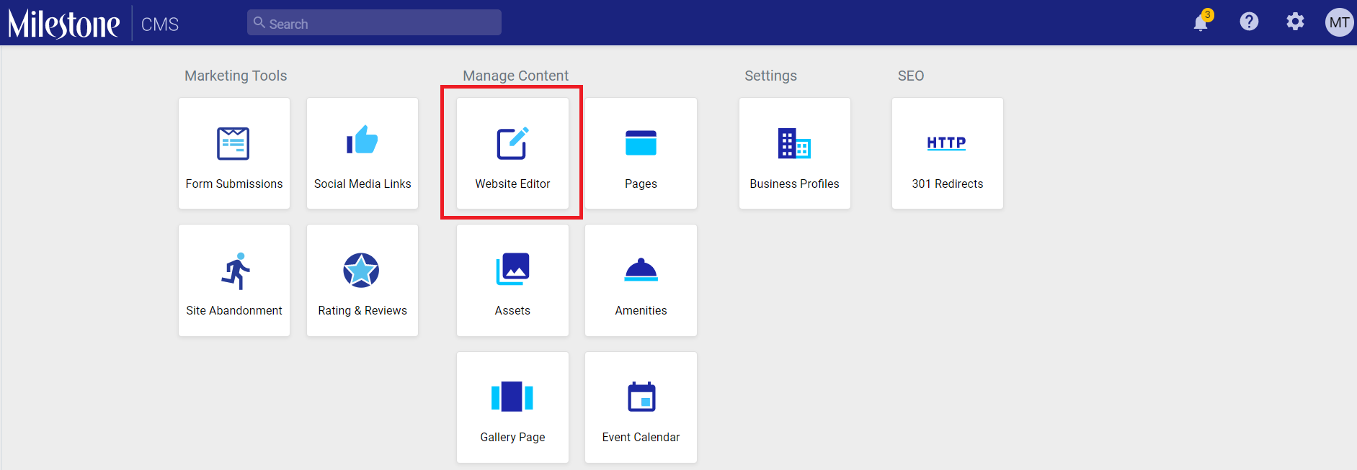Open the Event Calendar tile
Viewport: 1357px width, 470px height.
641,407
